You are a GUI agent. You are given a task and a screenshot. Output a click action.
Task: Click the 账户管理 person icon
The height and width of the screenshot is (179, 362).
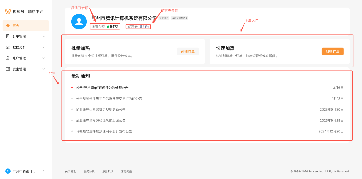[x=8, y=58]
